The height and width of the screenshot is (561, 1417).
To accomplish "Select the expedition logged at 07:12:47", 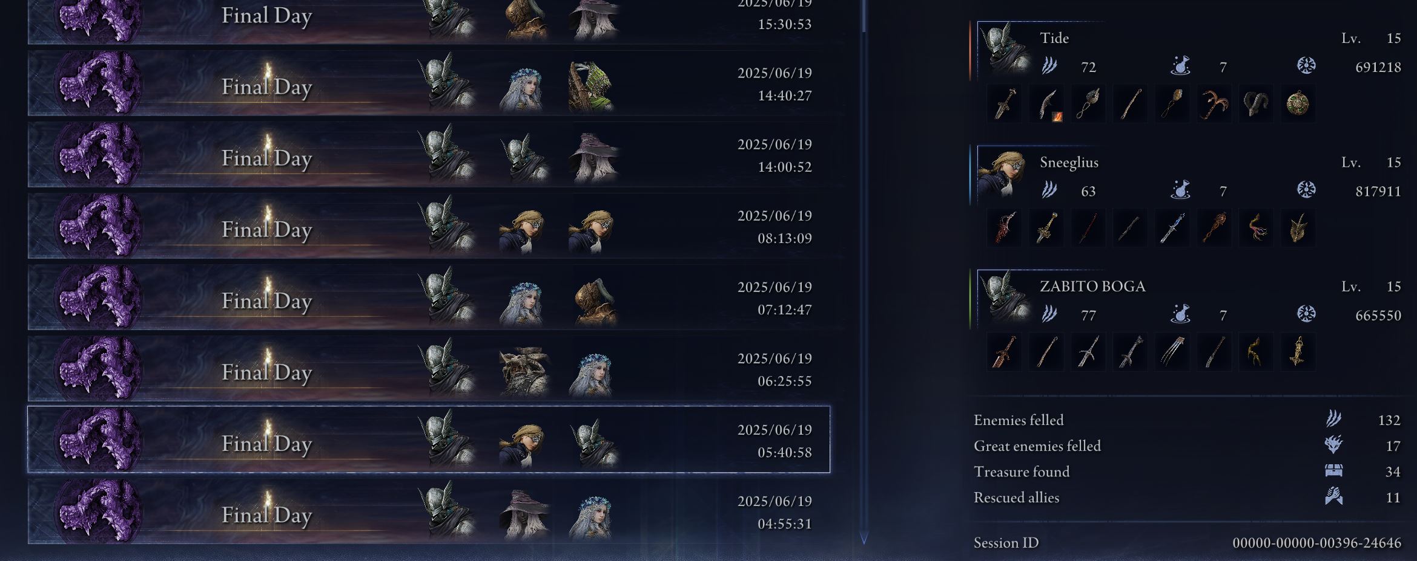I will (429, 297).
